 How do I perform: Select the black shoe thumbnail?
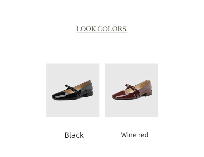73,90
